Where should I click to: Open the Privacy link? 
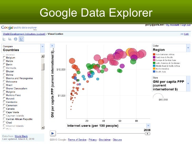coord(93,140)
